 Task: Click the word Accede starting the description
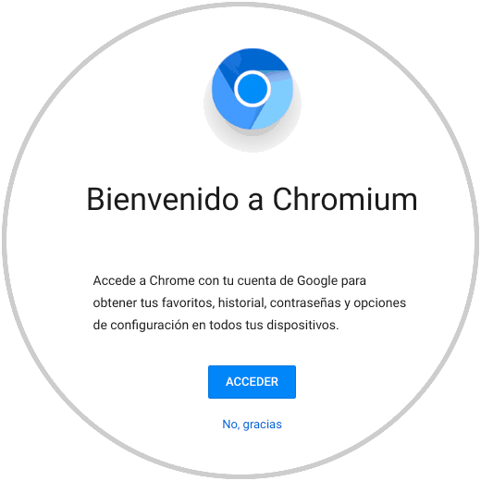pos(115,281)
